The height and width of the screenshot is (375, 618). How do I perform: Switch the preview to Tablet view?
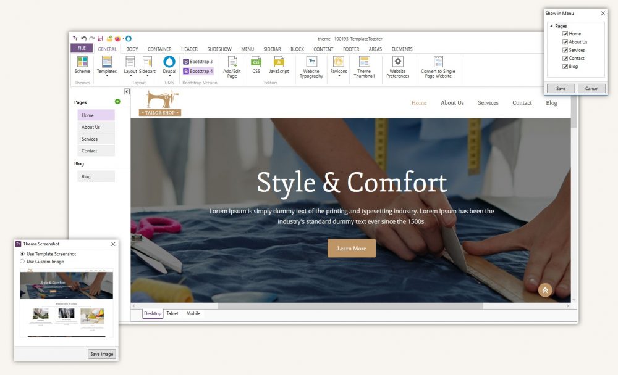(x=172, y=313)
